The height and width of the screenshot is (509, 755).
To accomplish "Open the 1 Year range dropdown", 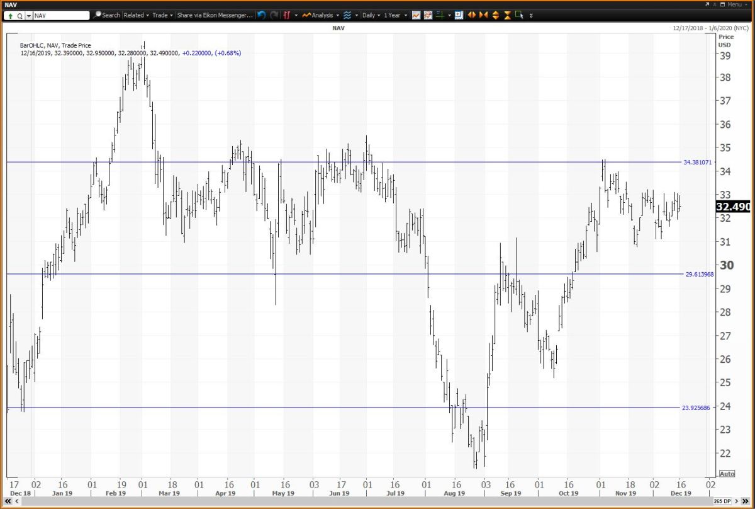I will point(396,15).
